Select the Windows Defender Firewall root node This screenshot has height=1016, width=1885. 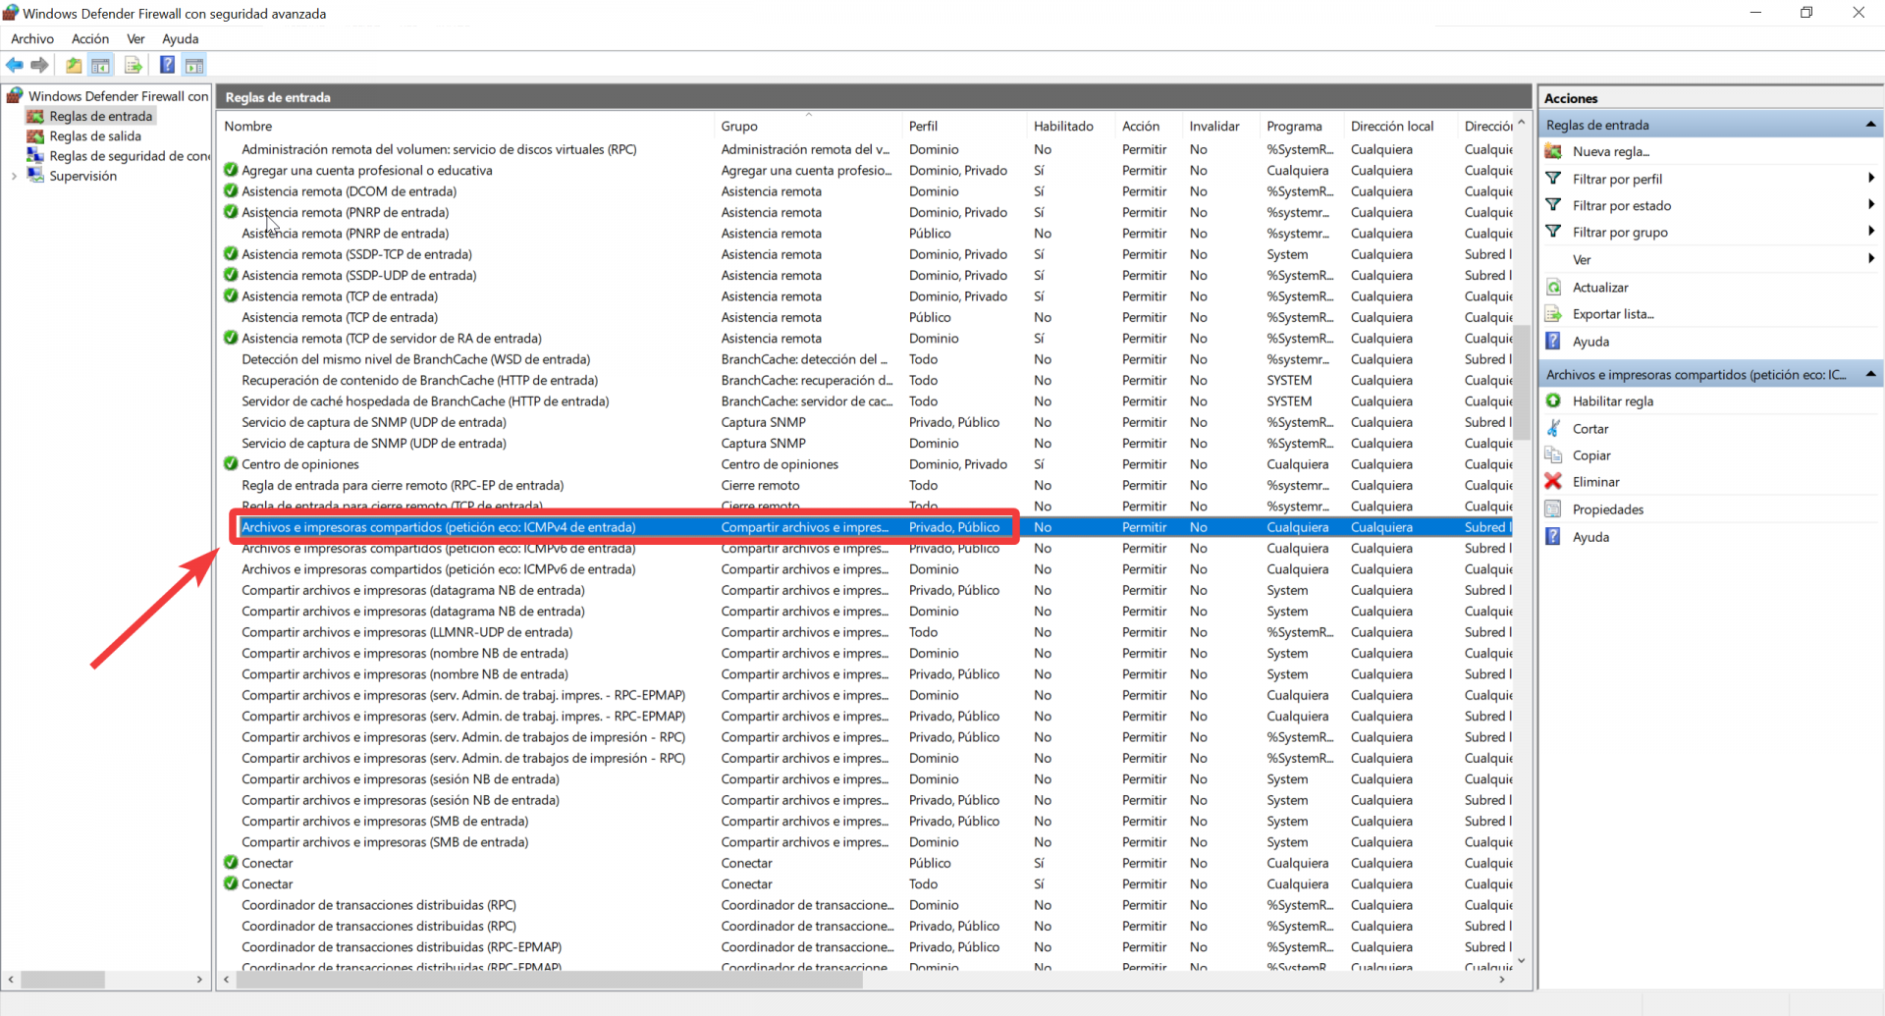pos(118,96)
